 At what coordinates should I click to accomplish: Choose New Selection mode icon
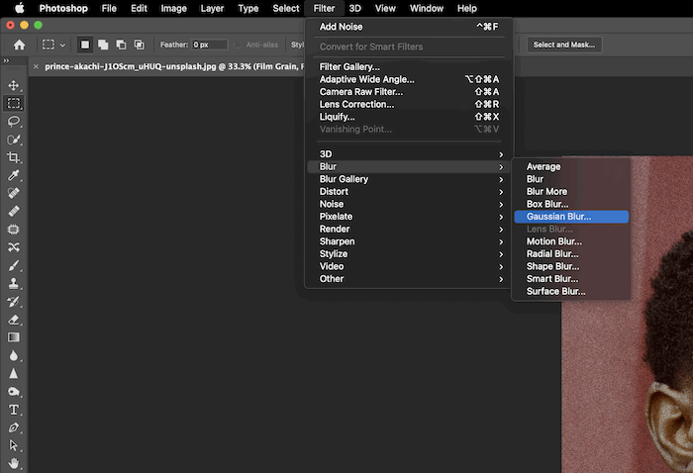85,45
